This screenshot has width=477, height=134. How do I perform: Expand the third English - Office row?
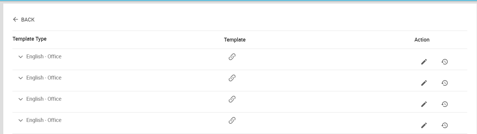coord(20,99)
